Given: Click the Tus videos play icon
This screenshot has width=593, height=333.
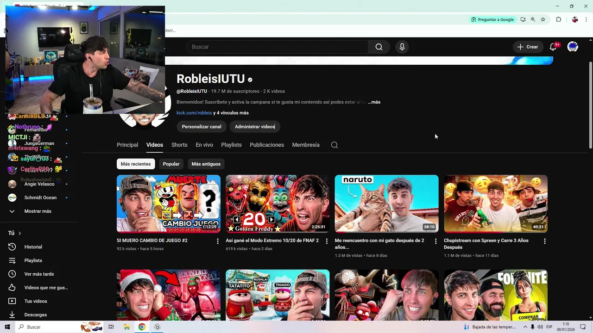Looking at the screenshot, I should [12, 301].
